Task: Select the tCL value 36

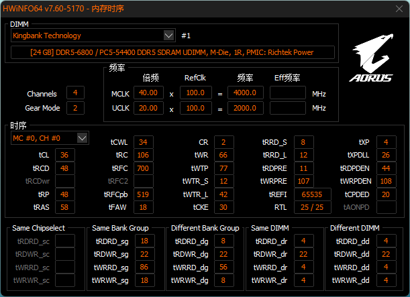Action: (65, 155)
